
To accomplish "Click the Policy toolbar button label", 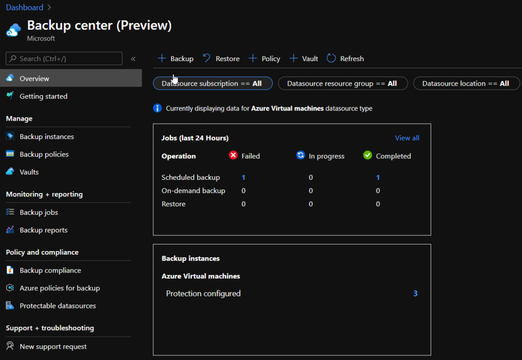I will click(271, 59).
